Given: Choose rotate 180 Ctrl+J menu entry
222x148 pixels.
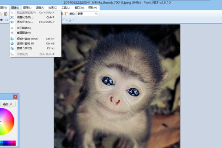Looking at the screenshot, I should click(x=36, y=48).
